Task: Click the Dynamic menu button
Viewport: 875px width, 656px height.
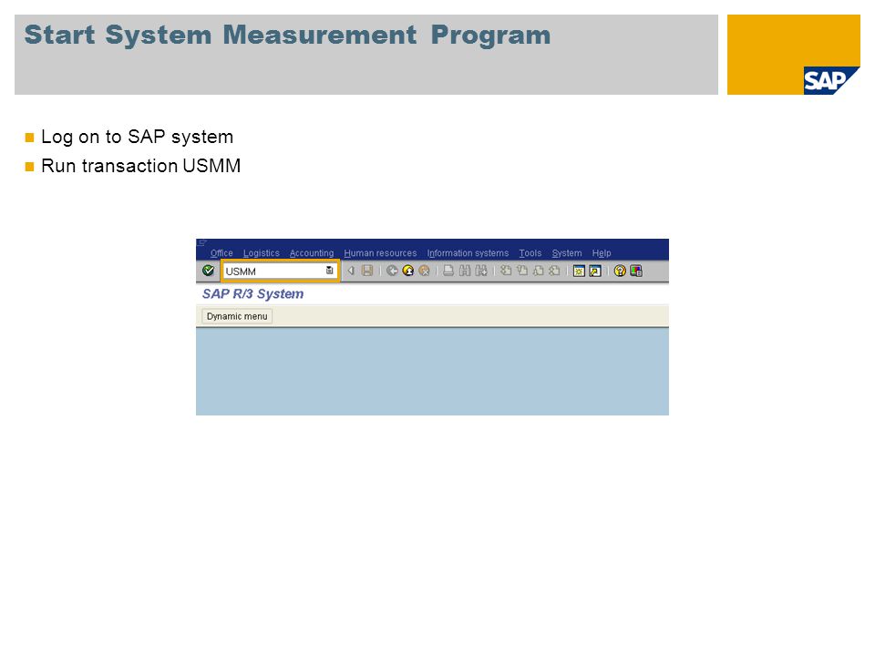Action: tap(237, 316)
